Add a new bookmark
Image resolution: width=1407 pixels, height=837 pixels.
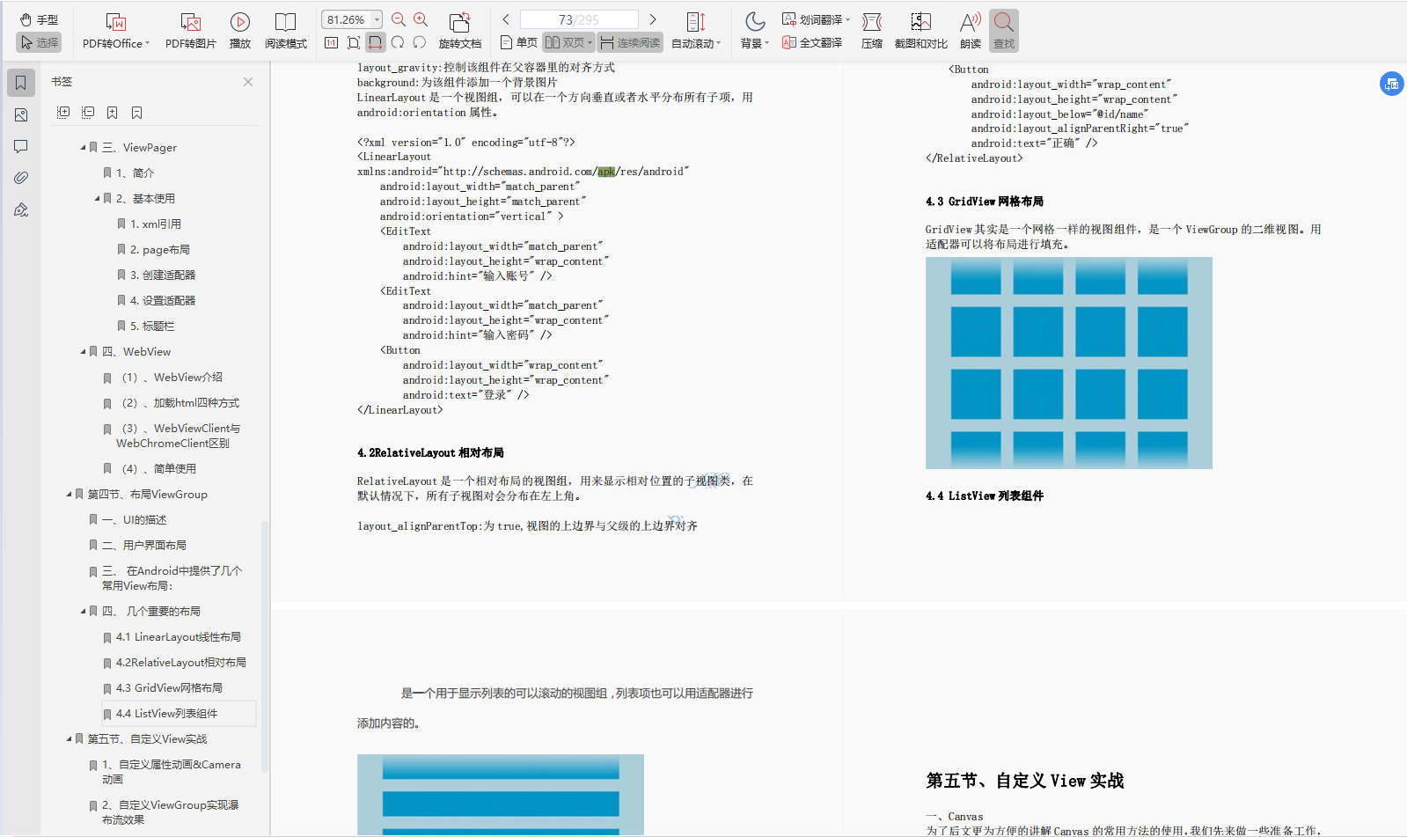(x=113, y=113)
